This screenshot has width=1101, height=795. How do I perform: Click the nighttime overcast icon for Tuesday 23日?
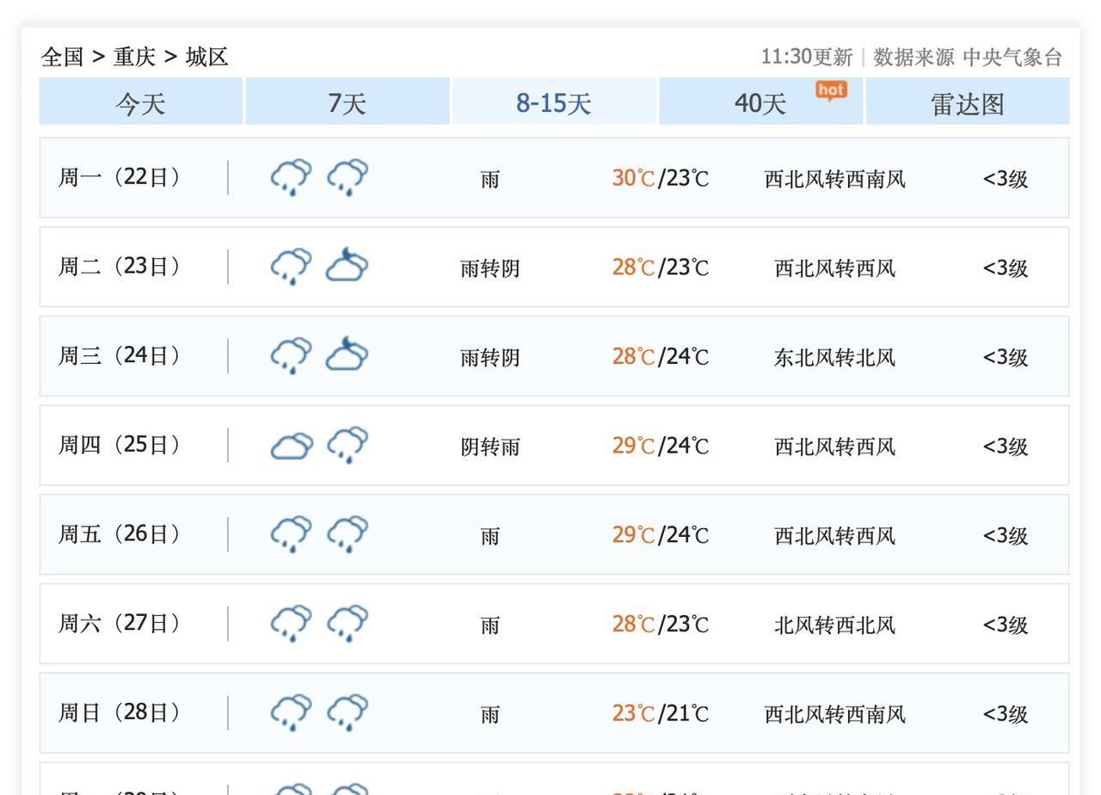click(x=347, y=266)
